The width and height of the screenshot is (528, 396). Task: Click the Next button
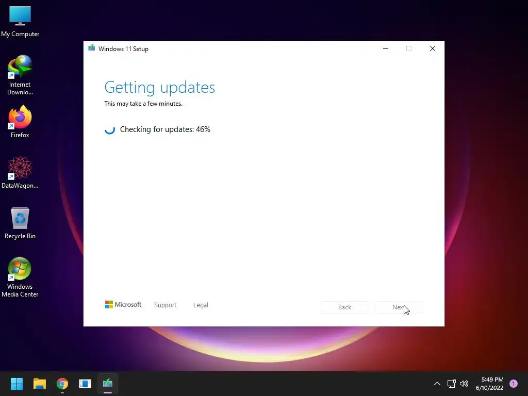pos(399,307)
